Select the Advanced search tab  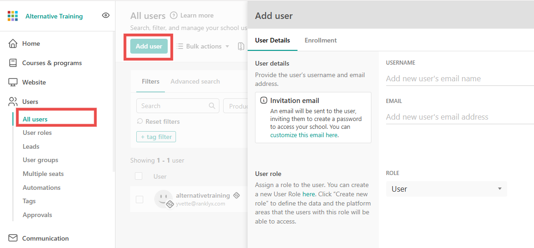(x=195, y=81)
